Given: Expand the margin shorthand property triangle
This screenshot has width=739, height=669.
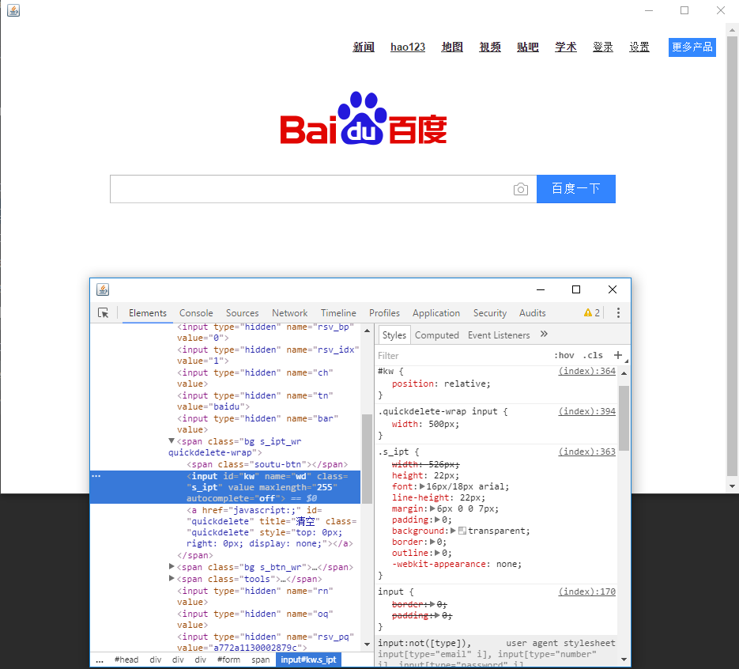Looking at the screenshot, I should [x=432, y=508].
